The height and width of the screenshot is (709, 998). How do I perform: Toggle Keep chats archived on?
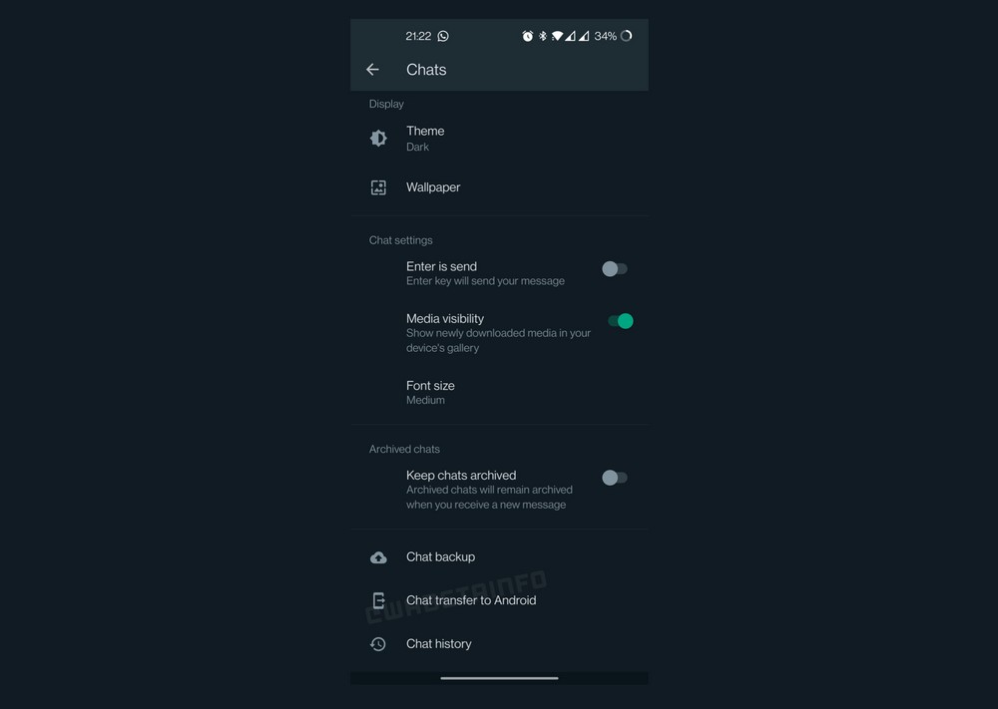pyautogui.click(x=615, y=478)
